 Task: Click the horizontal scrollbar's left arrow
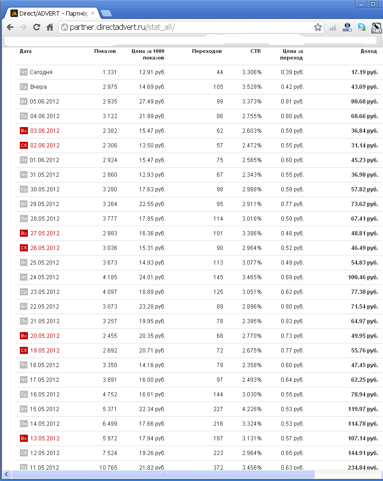(x=6, y=474)
